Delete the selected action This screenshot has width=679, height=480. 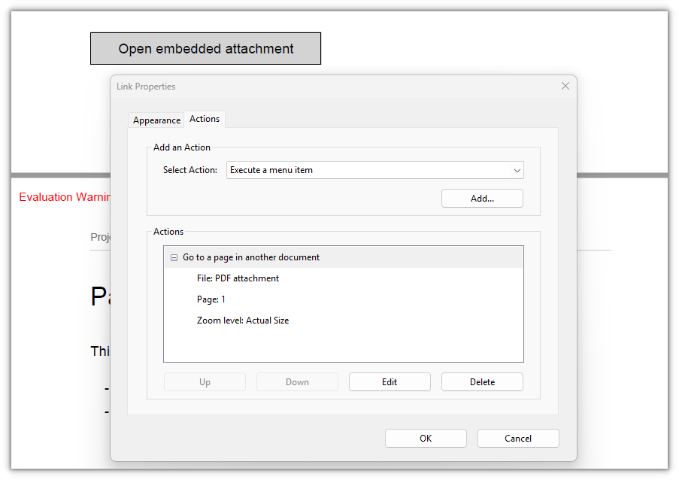(482, 381)
